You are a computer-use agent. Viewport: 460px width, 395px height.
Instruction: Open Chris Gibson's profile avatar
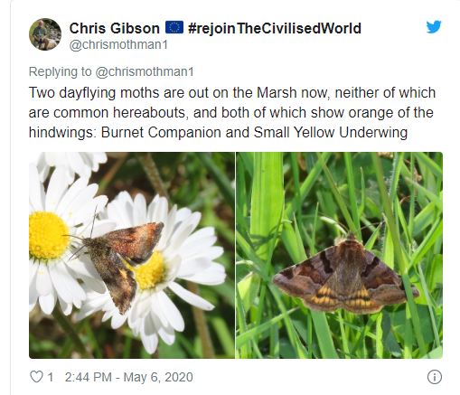[45, 34]
